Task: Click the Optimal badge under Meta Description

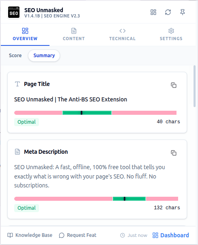Action: pyautogui.click(x=26, y=208)
